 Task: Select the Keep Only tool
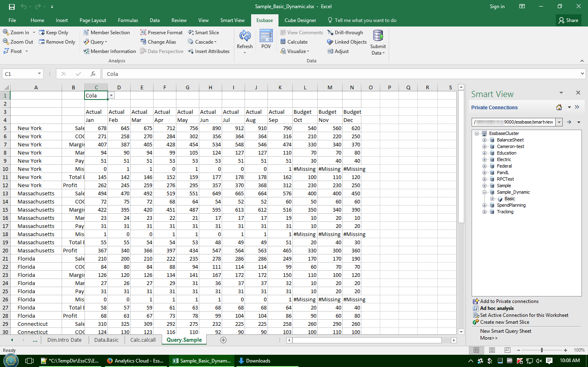click(53, 33)
